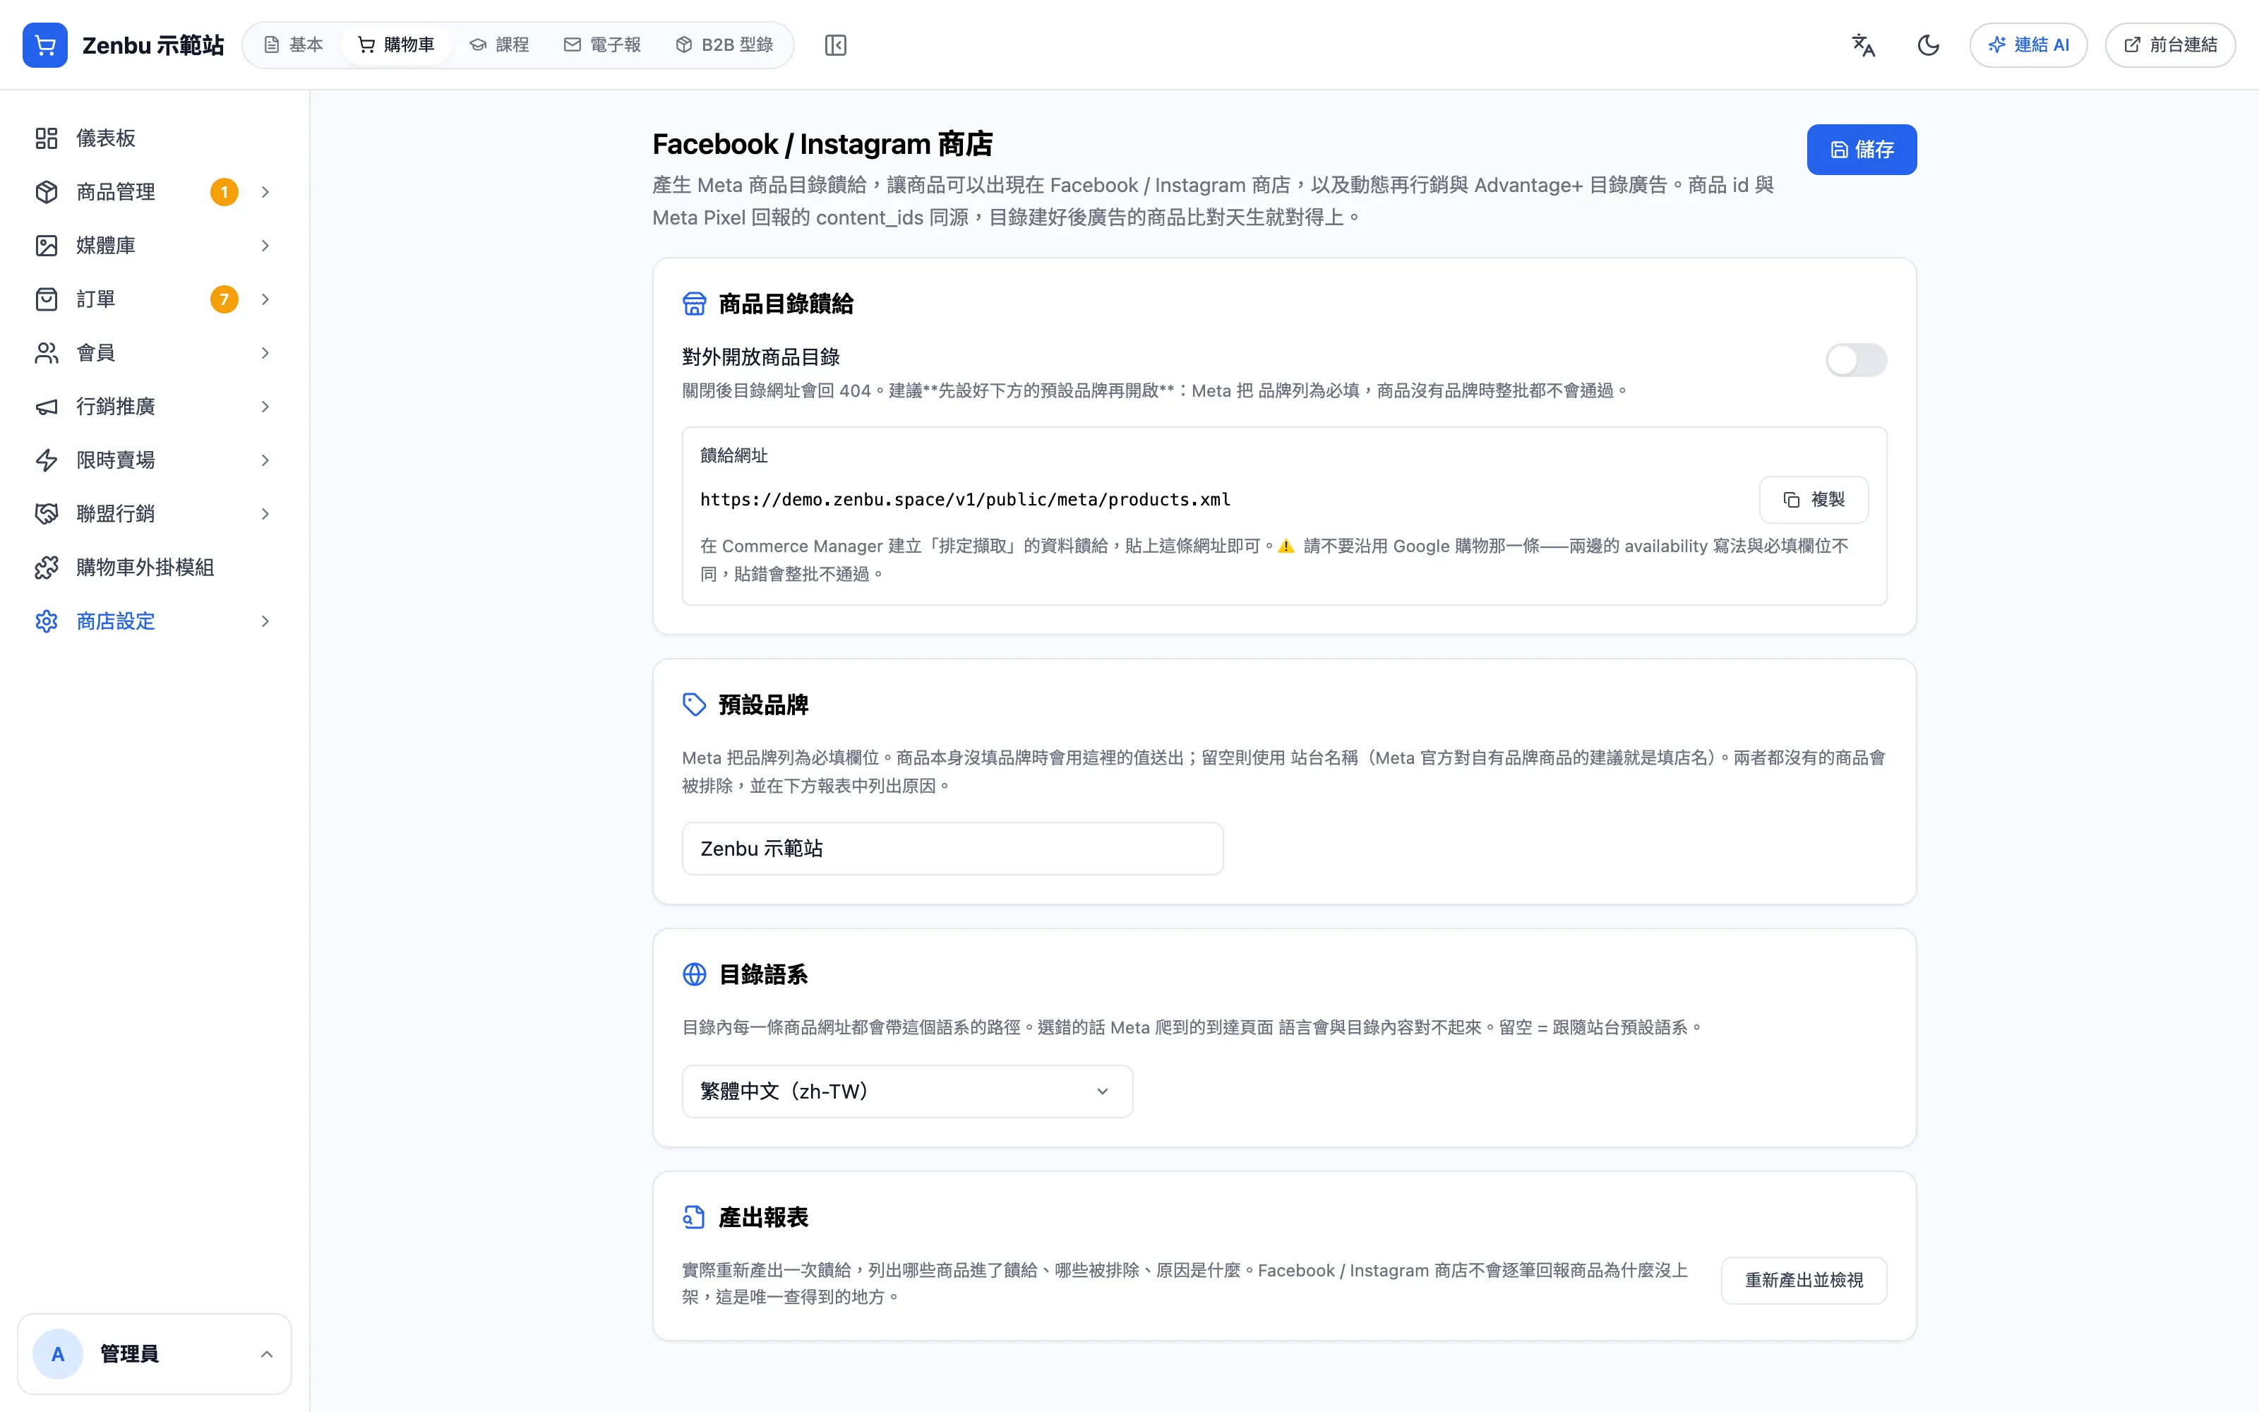Click the 預設品牌 brand name input field
This screenshot has height=1412, width=2259.
952,848
